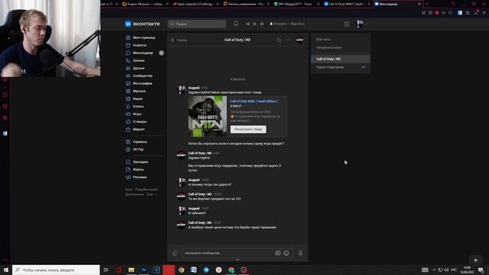Open 'Моя страница' in sidebar
The height and width of the screenshot is (275, 489).
pyautogui.click(x=144, y=37)
